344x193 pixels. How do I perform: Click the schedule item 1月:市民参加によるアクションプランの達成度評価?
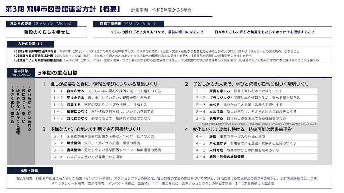click(x=192, y=184)
